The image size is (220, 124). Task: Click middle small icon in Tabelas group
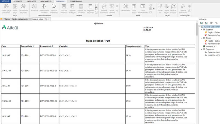96,9
